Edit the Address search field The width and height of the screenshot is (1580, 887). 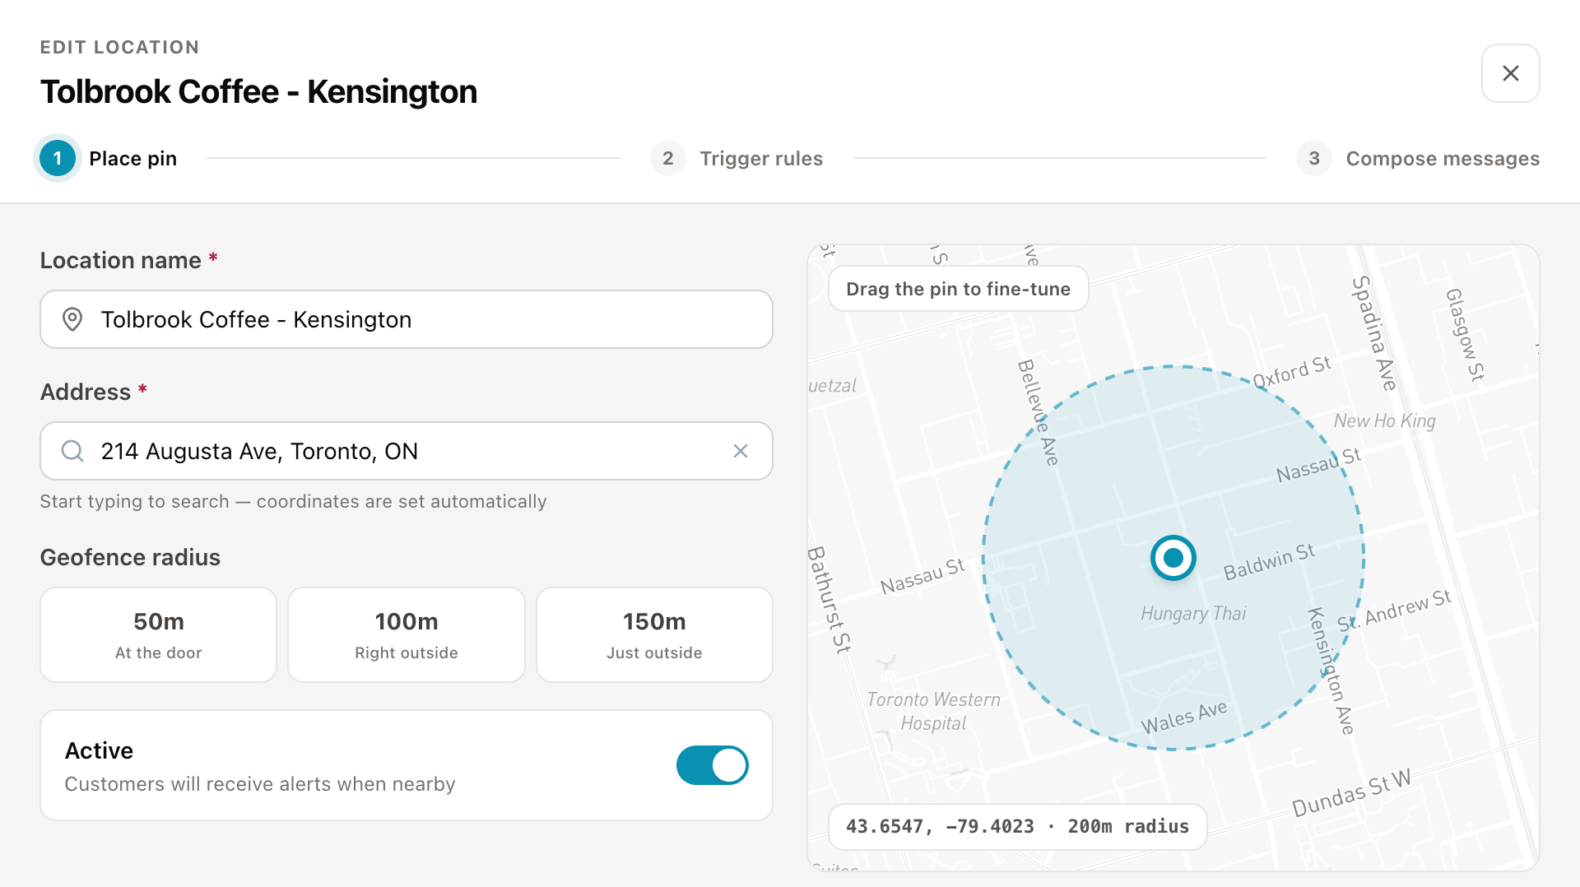coord(407,451)
